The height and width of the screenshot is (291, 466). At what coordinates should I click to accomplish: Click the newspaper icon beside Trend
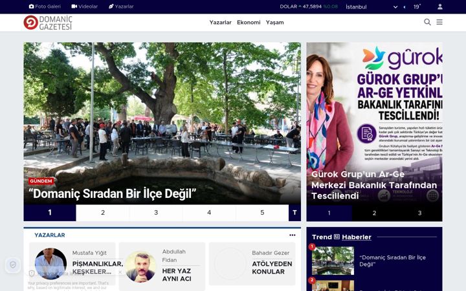tap(337, 237)
